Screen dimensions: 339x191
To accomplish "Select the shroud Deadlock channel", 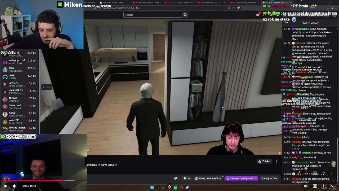I will pyautogui.click(x=19, y=99).
